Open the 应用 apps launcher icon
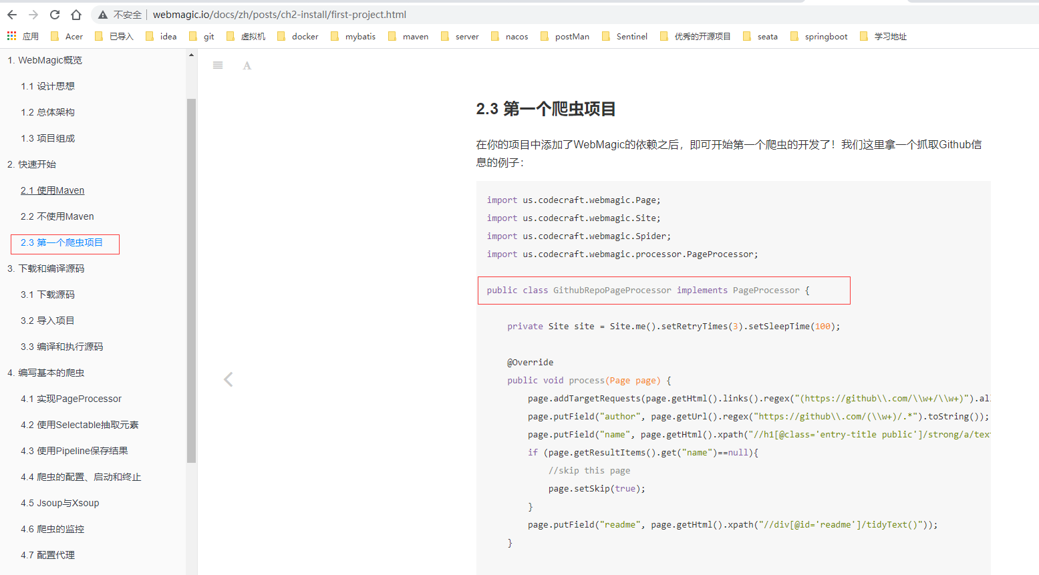The width and height of the screenshot is (1039, 575). point(11,36)
